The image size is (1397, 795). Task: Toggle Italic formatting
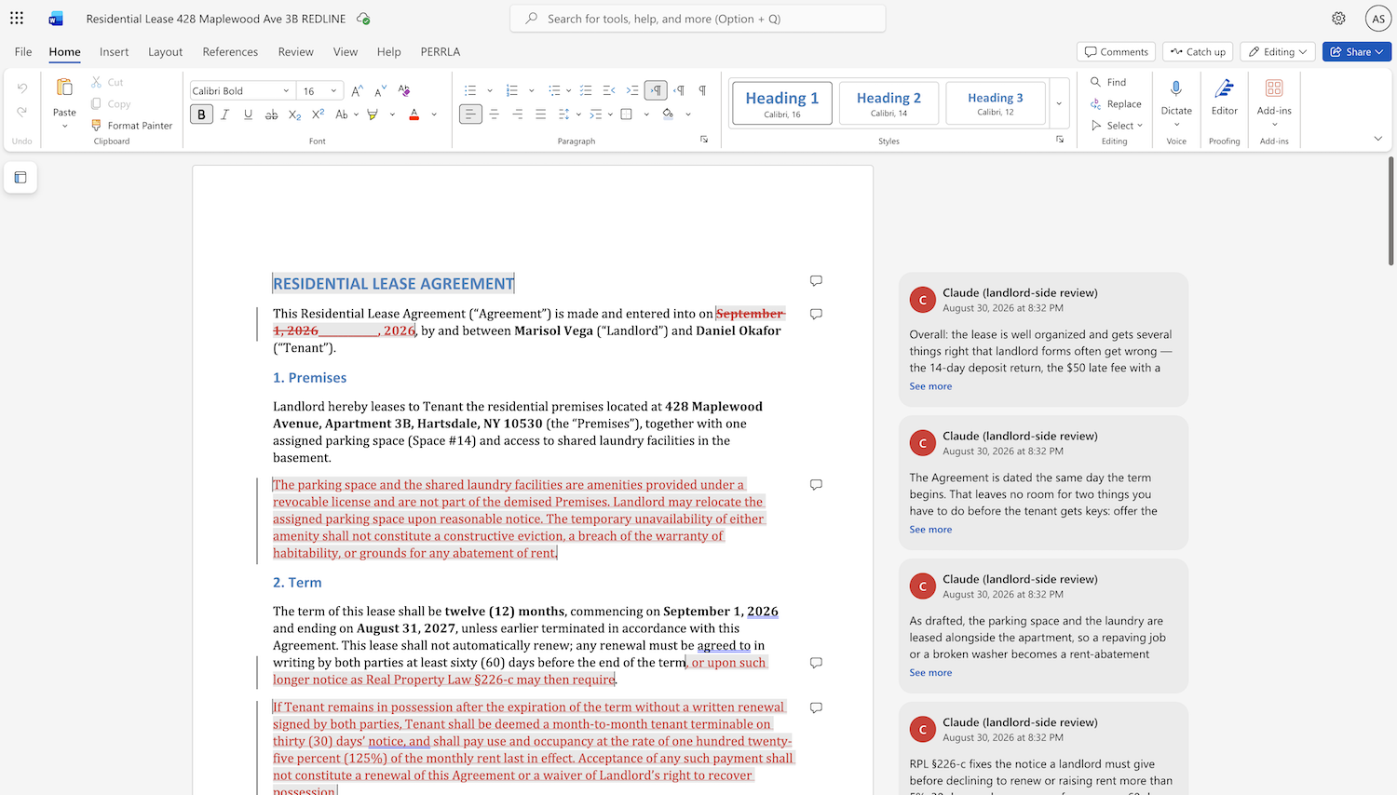tap(224, 115)
